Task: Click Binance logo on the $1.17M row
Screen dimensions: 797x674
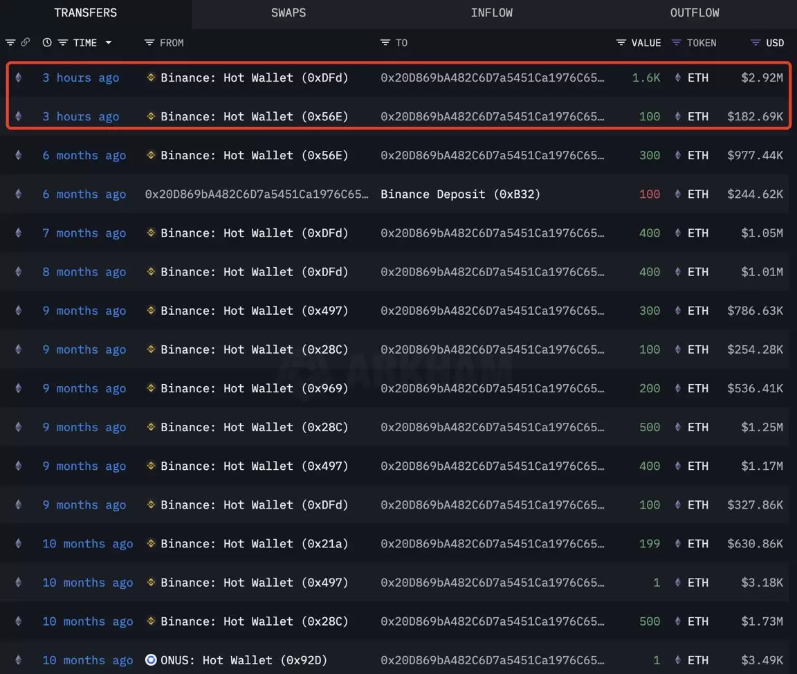Action: tap(151, 466)
